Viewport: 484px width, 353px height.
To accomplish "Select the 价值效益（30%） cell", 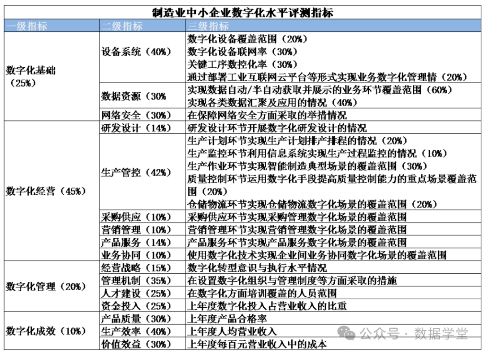I will pos(136,344).
